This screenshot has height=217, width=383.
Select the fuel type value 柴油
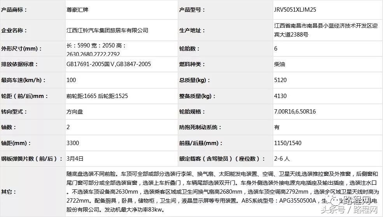pos(280,64)
